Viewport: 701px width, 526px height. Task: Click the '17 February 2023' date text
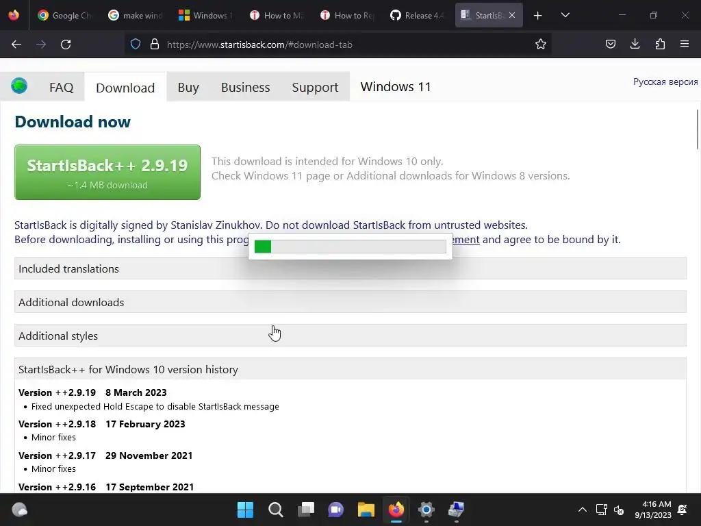click(145, 424)
